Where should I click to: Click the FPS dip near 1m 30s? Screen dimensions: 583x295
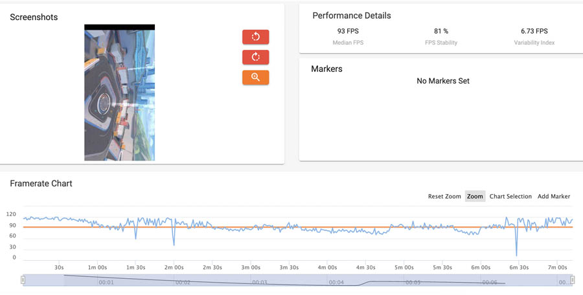coord(135,237)
